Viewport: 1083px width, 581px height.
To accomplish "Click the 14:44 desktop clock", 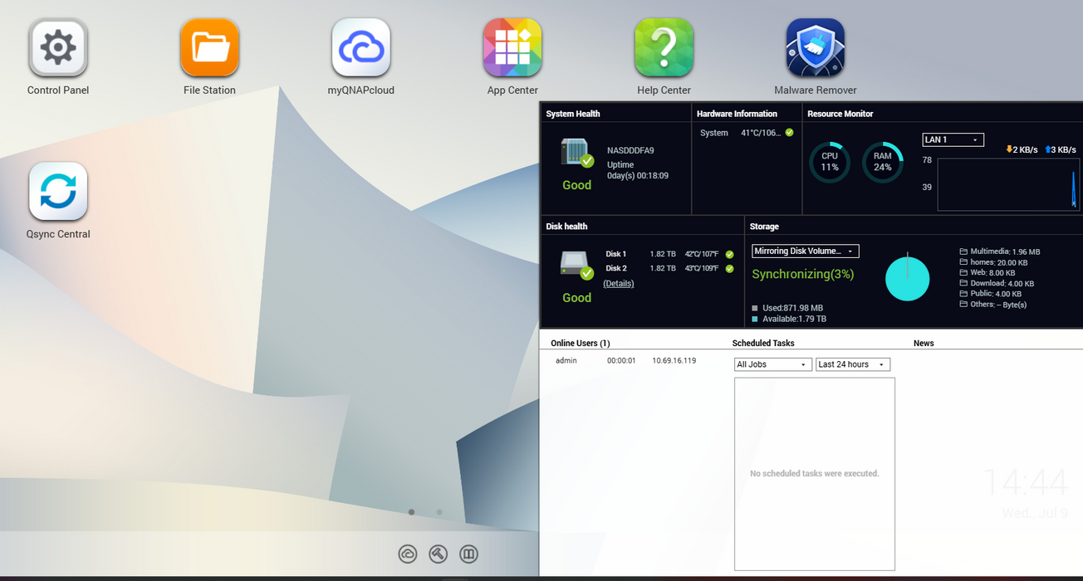I will 1025,482.
